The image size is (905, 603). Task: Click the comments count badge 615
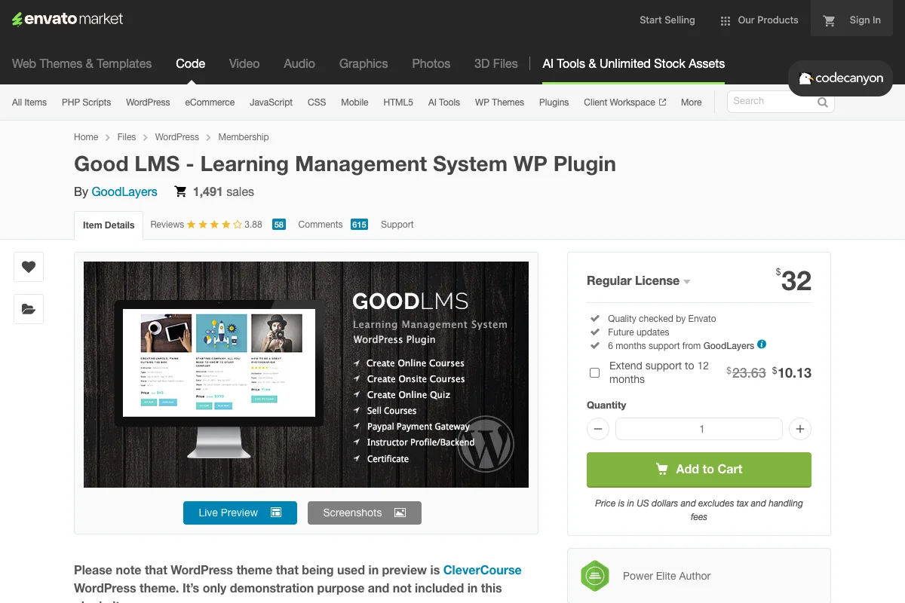(359, 225)
